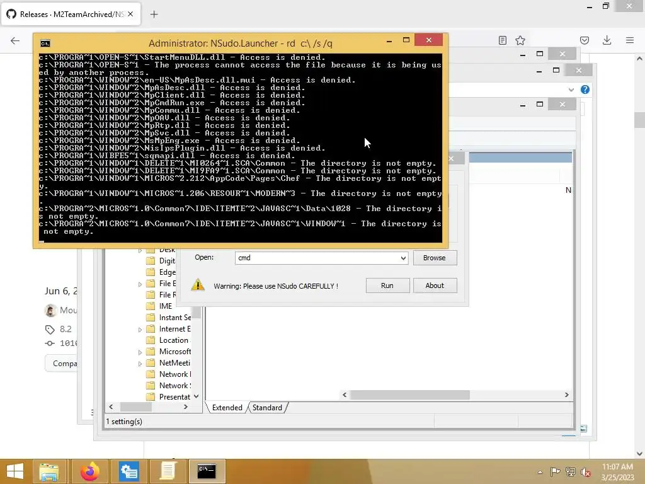
Task: Switch to the Extended tab
Action: tap(227, 408)
